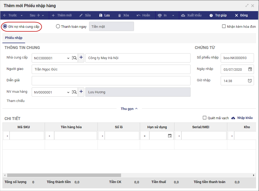Click the Xóa trash icon
Viewport: 259px width, 191px height.
pyautogui.click(x=120, y=15)
